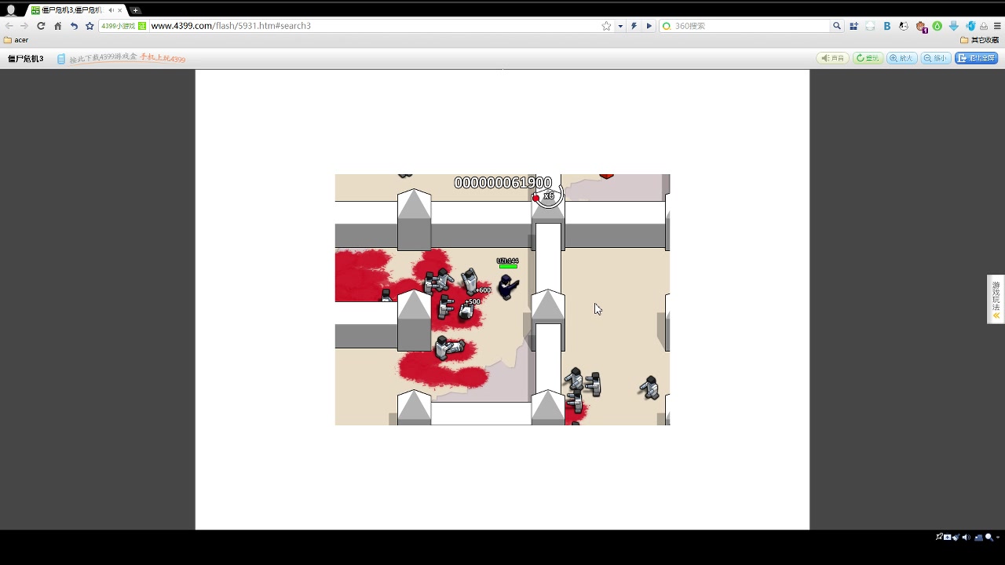Toggle game sound with 声音 button
Image resolution: width=1005 pixels, height=565 pixels.
832,58
